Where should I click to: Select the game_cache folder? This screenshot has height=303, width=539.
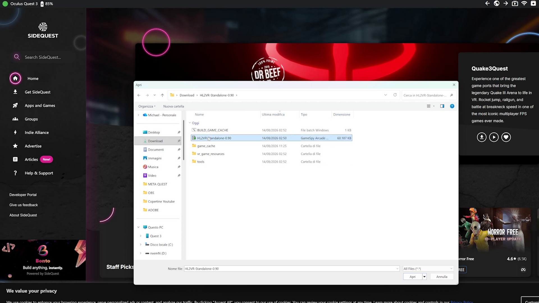271,146
